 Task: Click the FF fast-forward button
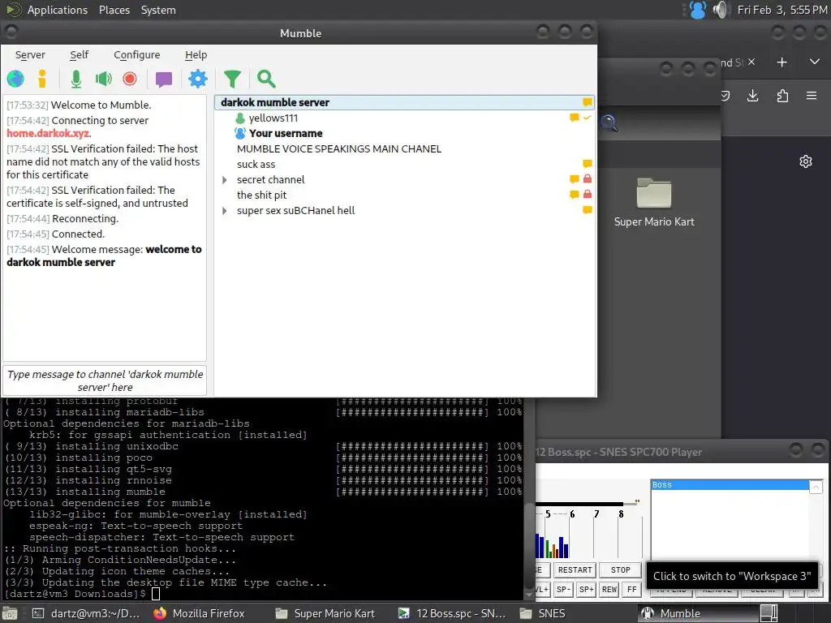coord(631,589)
